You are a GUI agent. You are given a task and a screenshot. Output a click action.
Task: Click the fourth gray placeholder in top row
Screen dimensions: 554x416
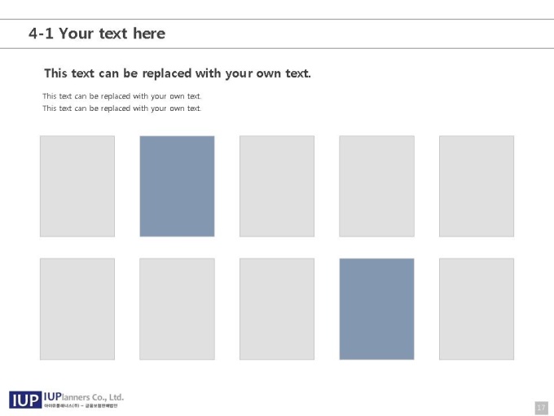(376, 186)
